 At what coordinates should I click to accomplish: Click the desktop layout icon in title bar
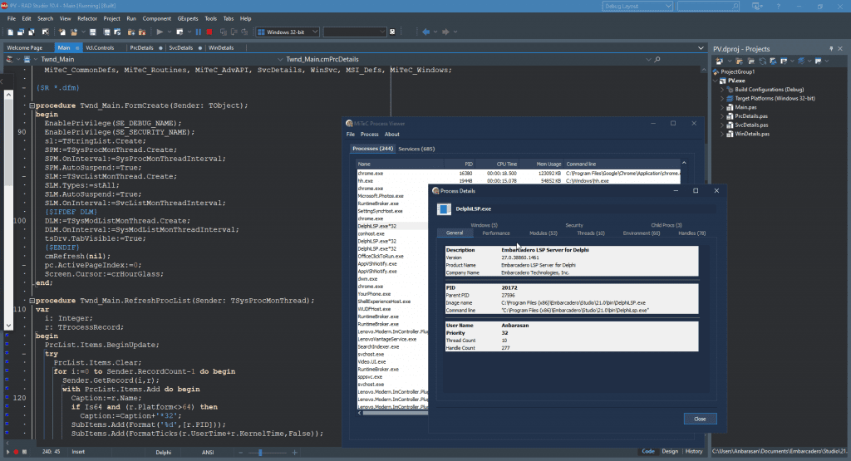(x=756, y=7)
